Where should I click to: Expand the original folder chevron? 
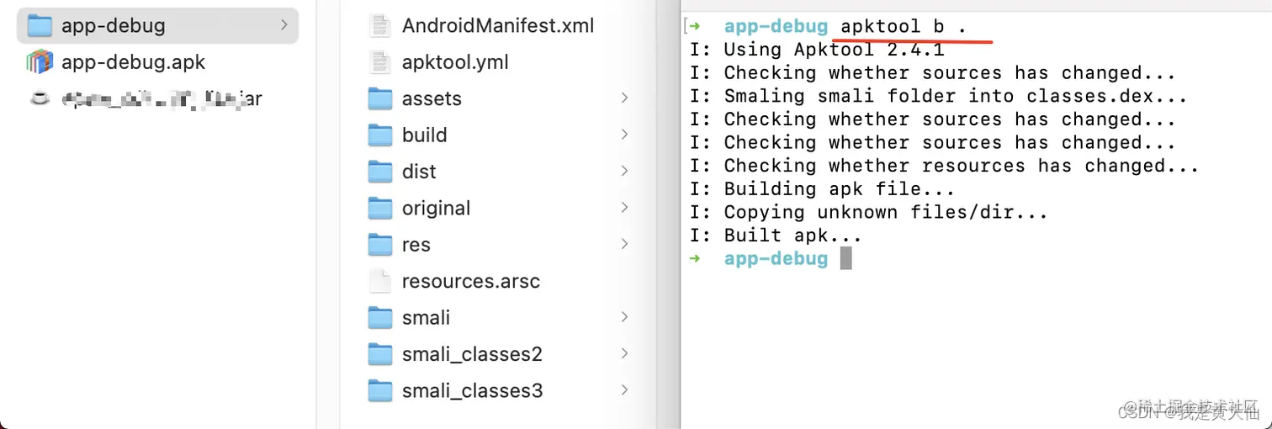pos(624,208)
